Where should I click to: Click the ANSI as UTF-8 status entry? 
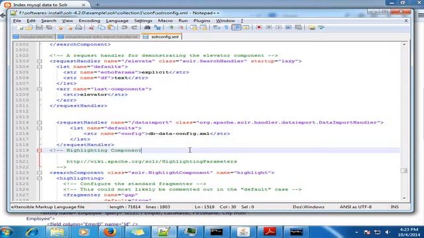356,207
